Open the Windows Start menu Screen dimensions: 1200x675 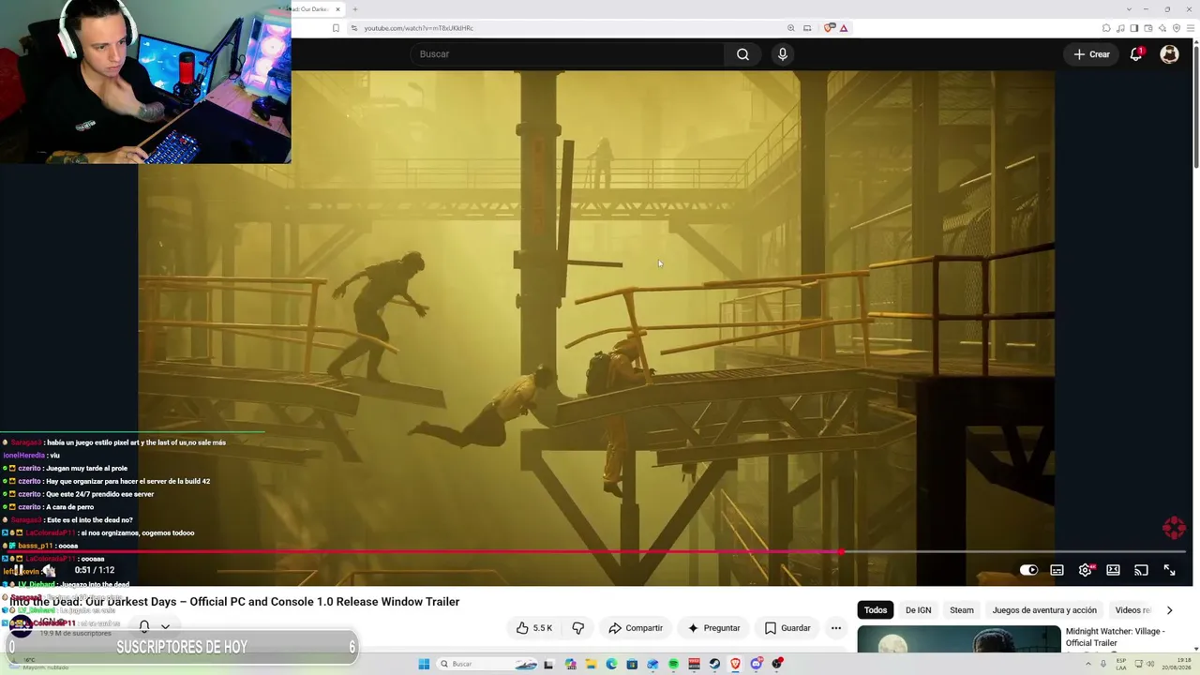tap(424, 664)
